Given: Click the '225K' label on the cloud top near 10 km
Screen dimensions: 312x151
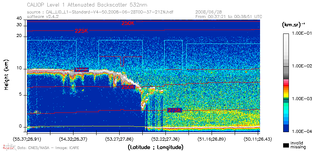Looking at the screenshot, I should (82, 70).
